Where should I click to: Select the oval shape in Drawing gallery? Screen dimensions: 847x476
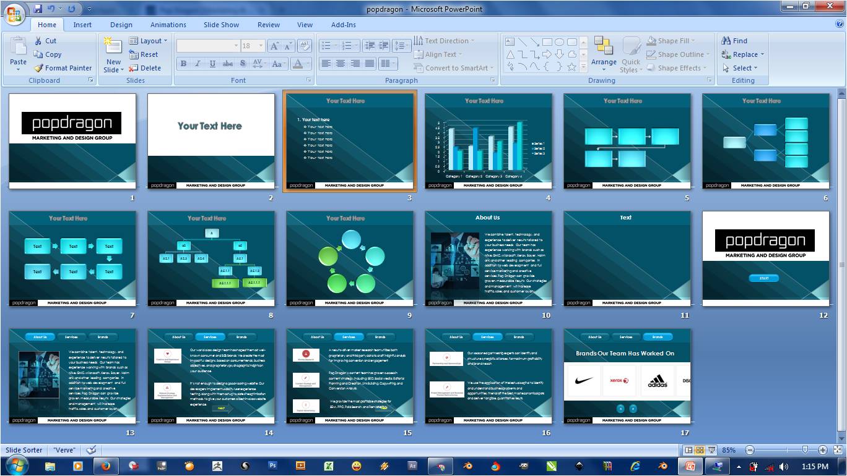559,42
